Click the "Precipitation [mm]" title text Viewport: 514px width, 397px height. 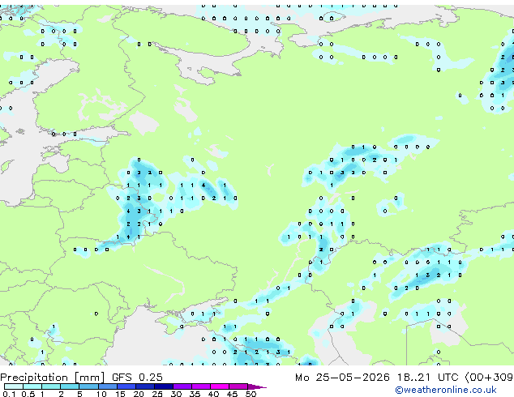click(x=53, y=378)
